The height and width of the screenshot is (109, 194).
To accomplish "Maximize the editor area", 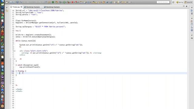I will point(187,6).
